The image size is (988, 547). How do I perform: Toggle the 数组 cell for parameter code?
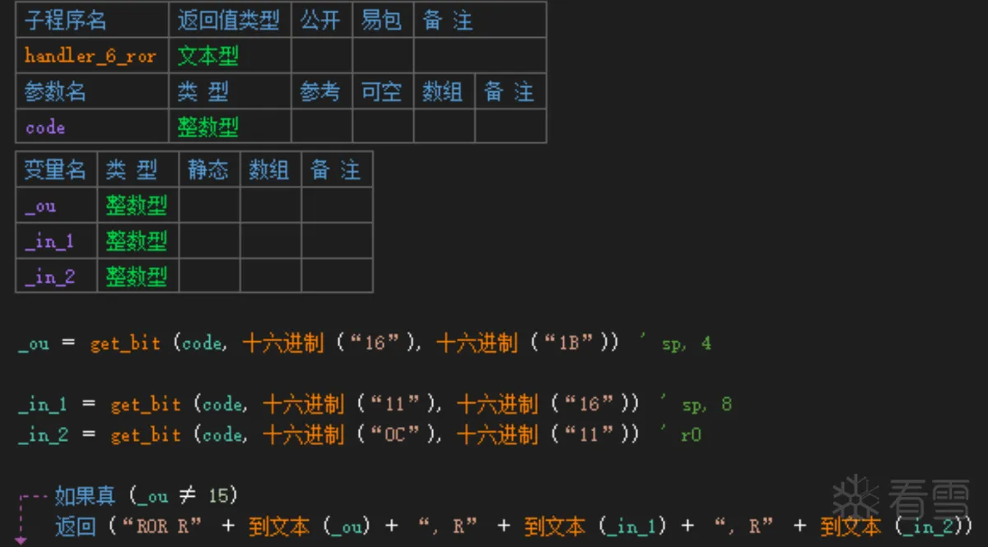click(x=444, y=127)
